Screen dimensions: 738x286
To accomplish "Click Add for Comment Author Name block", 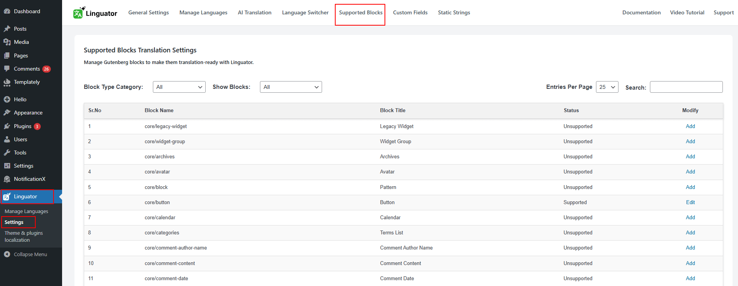I will pos(690,248).
